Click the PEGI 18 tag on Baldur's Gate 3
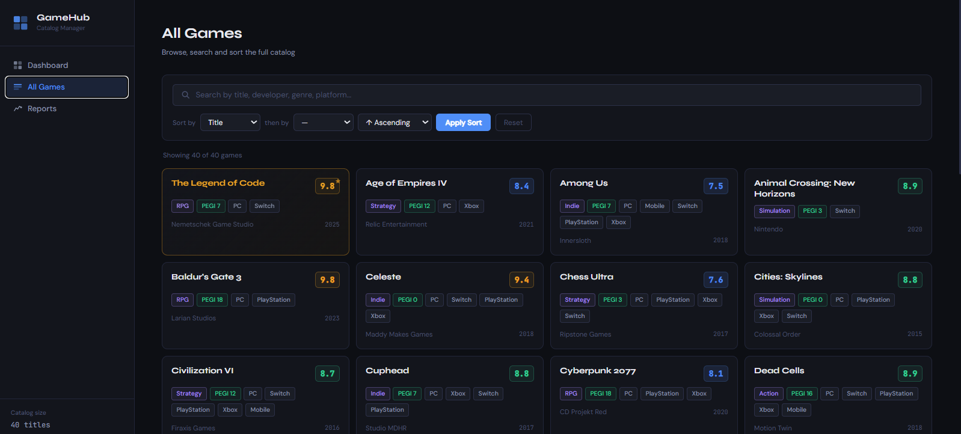961x434 pixels. 212,300
